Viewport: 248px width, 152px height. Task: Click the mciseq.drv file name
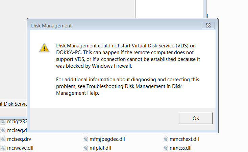pyautogui.click(x=19, y=139)
